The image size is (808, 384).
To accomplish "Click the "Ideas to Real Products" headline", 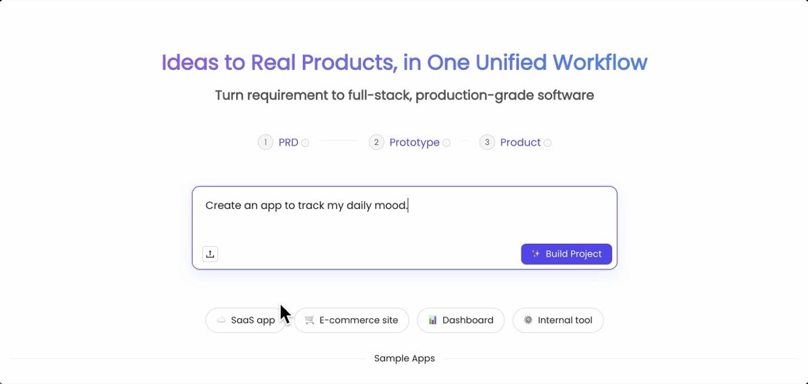I will pos(404,63).
